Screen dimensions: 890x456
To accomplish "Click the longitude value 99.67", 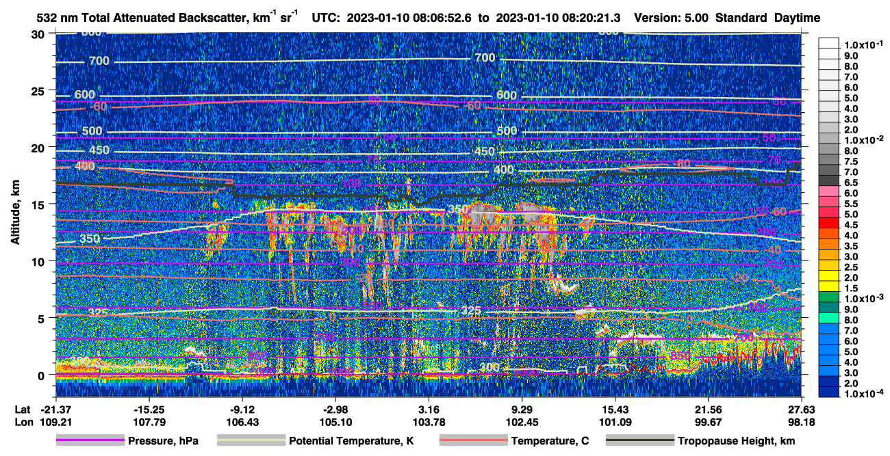I will pyautogui.click(x=708, y=422).
